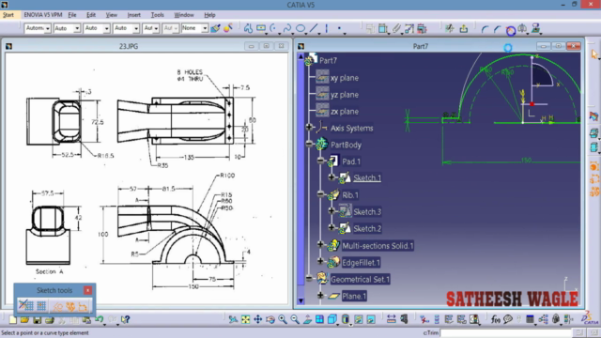Open the Help menu
The height and width of the screenshot is (338, 601).
click(209, 15)
